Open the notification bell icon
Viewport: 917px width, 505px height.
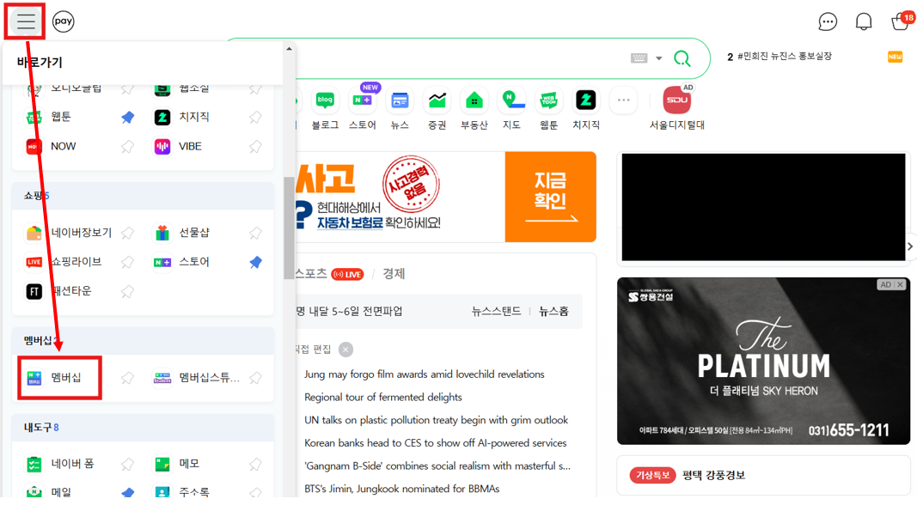click(864, 22)
